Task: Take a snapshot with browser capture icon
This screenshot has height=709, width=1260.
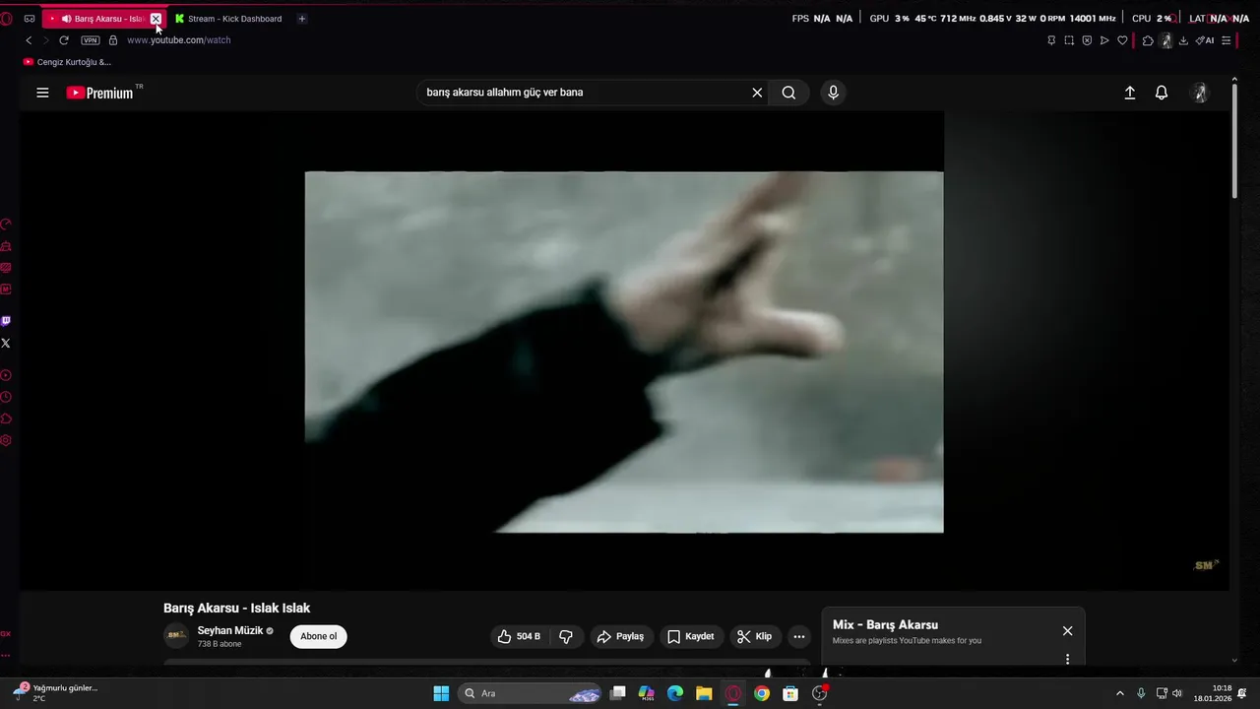Action: [x=1069, y=40]
